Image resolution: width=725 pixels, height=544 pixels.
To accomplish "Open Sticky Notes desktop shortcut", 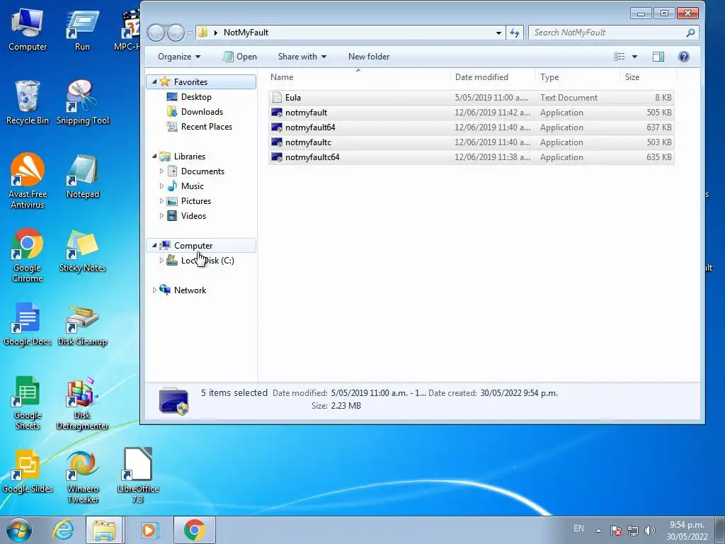I will coord(82,250).
